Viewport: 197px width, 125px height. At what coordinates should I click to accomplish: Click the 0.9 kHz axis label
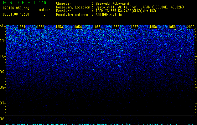(3, 72)
